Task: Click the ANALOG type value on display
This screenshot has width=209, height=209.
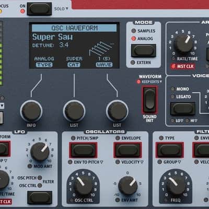Action: [44, 59]
